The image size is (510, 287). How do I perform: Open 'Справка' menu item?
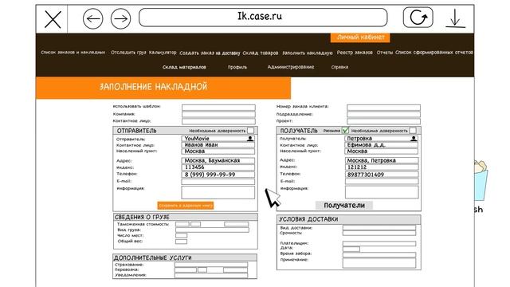click(339, 67)
